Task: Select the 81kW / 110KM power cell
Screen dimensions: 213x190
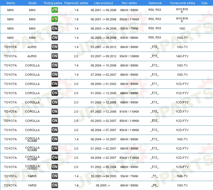Action: [129, 112]
